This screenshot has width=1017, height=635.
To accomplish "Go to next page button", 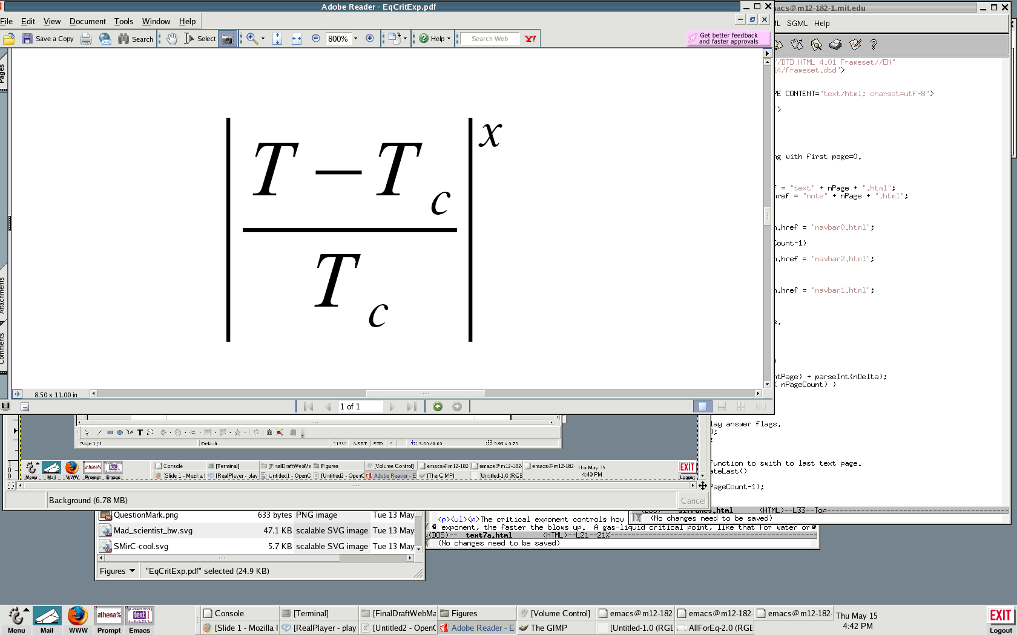I will 392,407.
